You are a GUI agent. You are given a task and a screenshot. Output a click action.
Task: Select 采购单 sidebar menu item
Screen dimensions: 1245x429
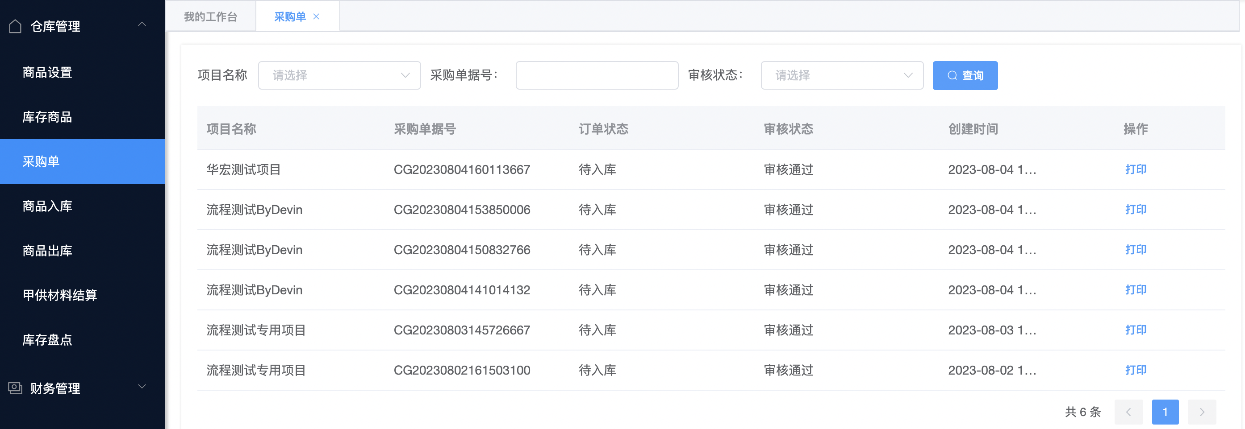click(83, 161)
